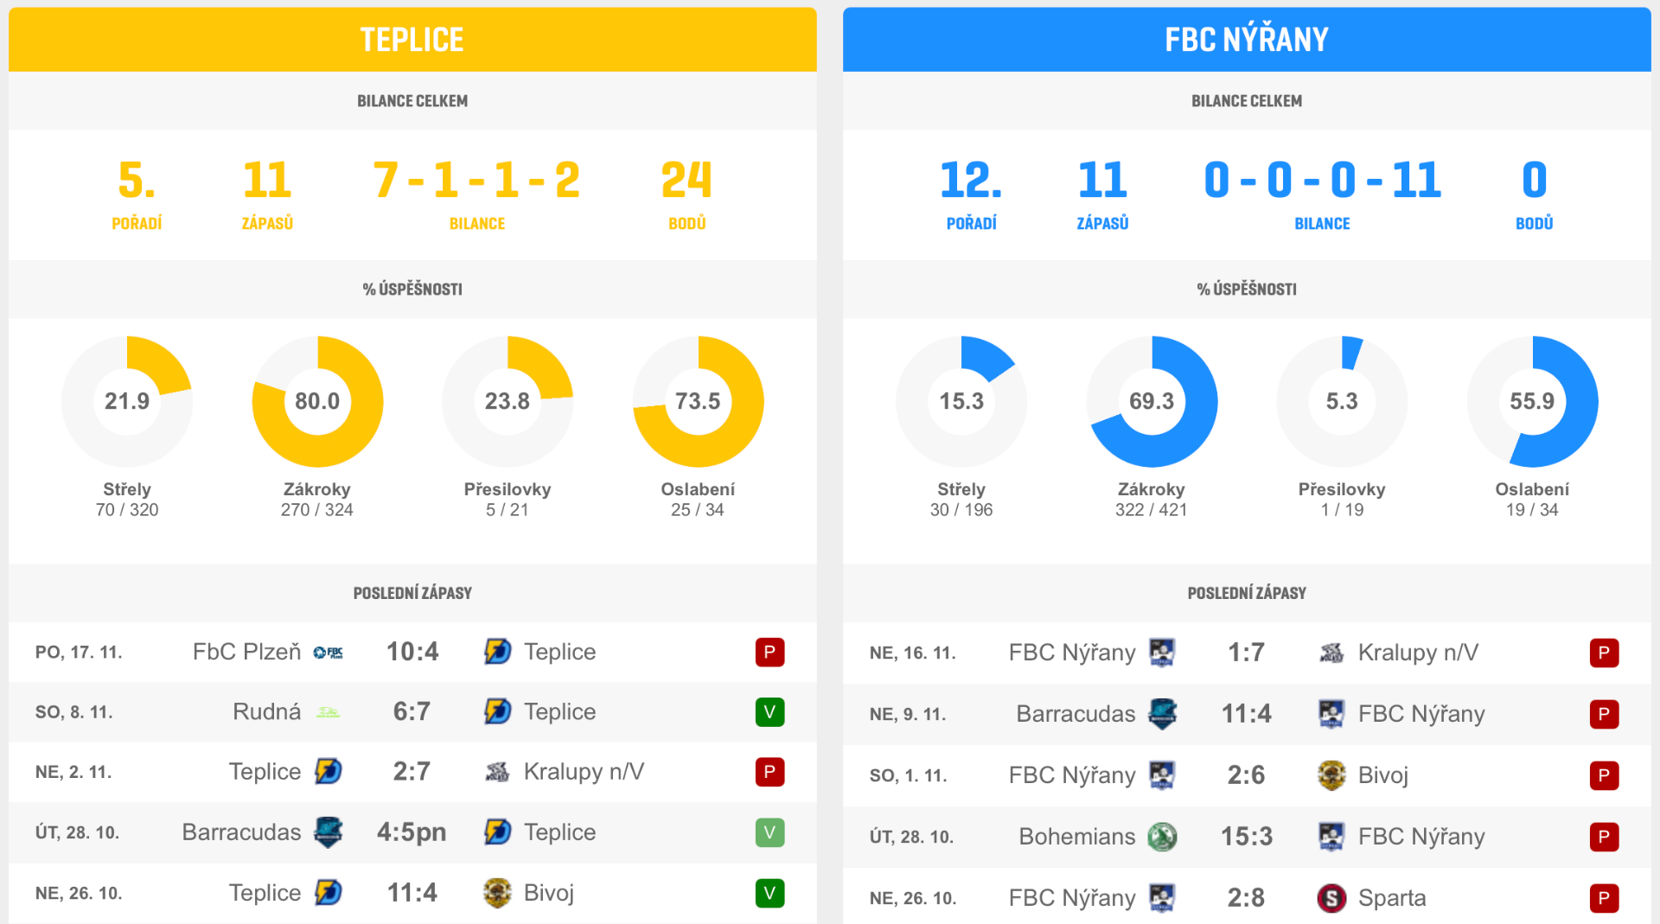Select the Barracudas 4:5pn match score
This screenshot has width=1660, height=924.
[412, 832]
